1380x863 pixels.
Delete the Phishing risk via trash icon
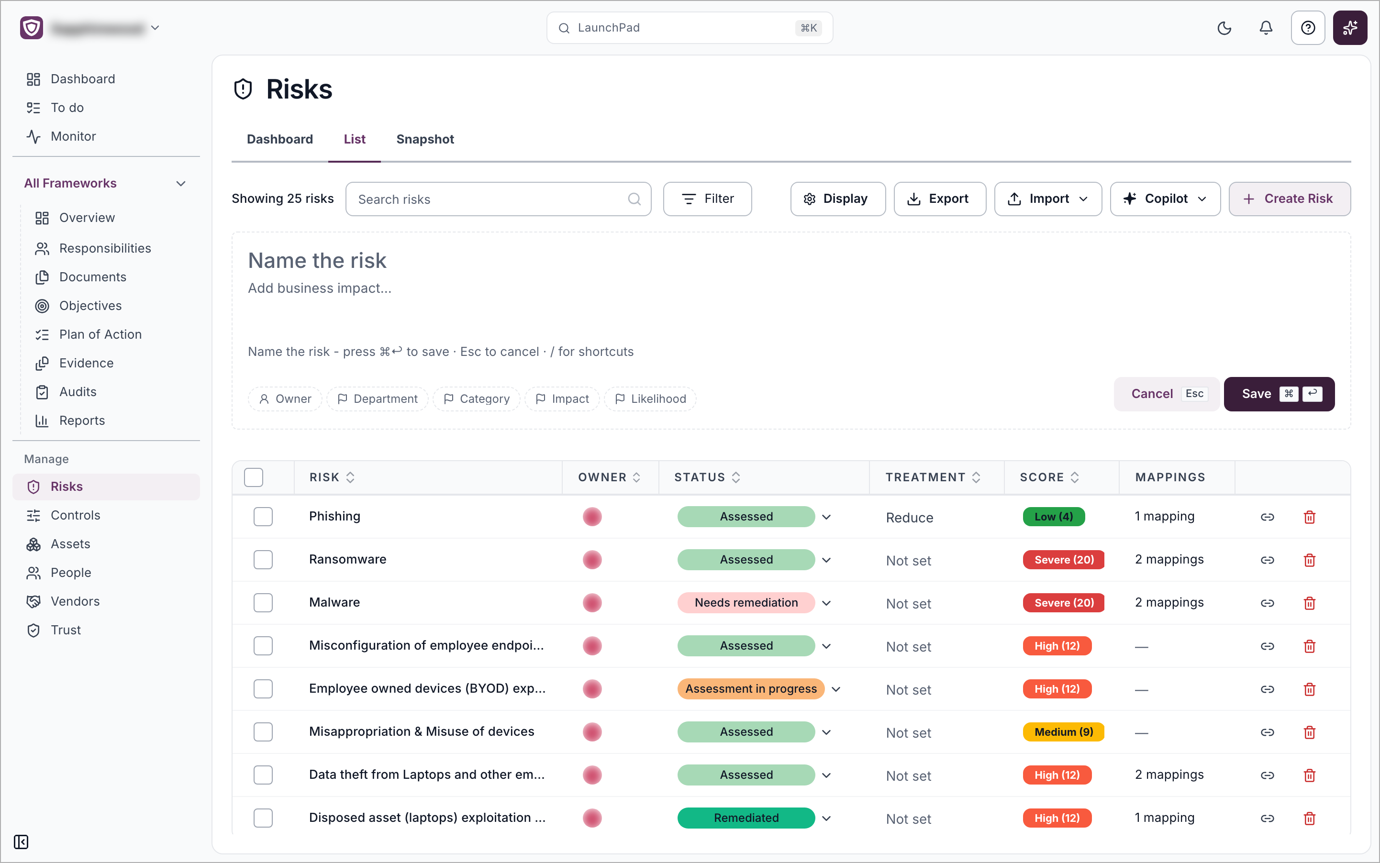(x=1309, y=517)
